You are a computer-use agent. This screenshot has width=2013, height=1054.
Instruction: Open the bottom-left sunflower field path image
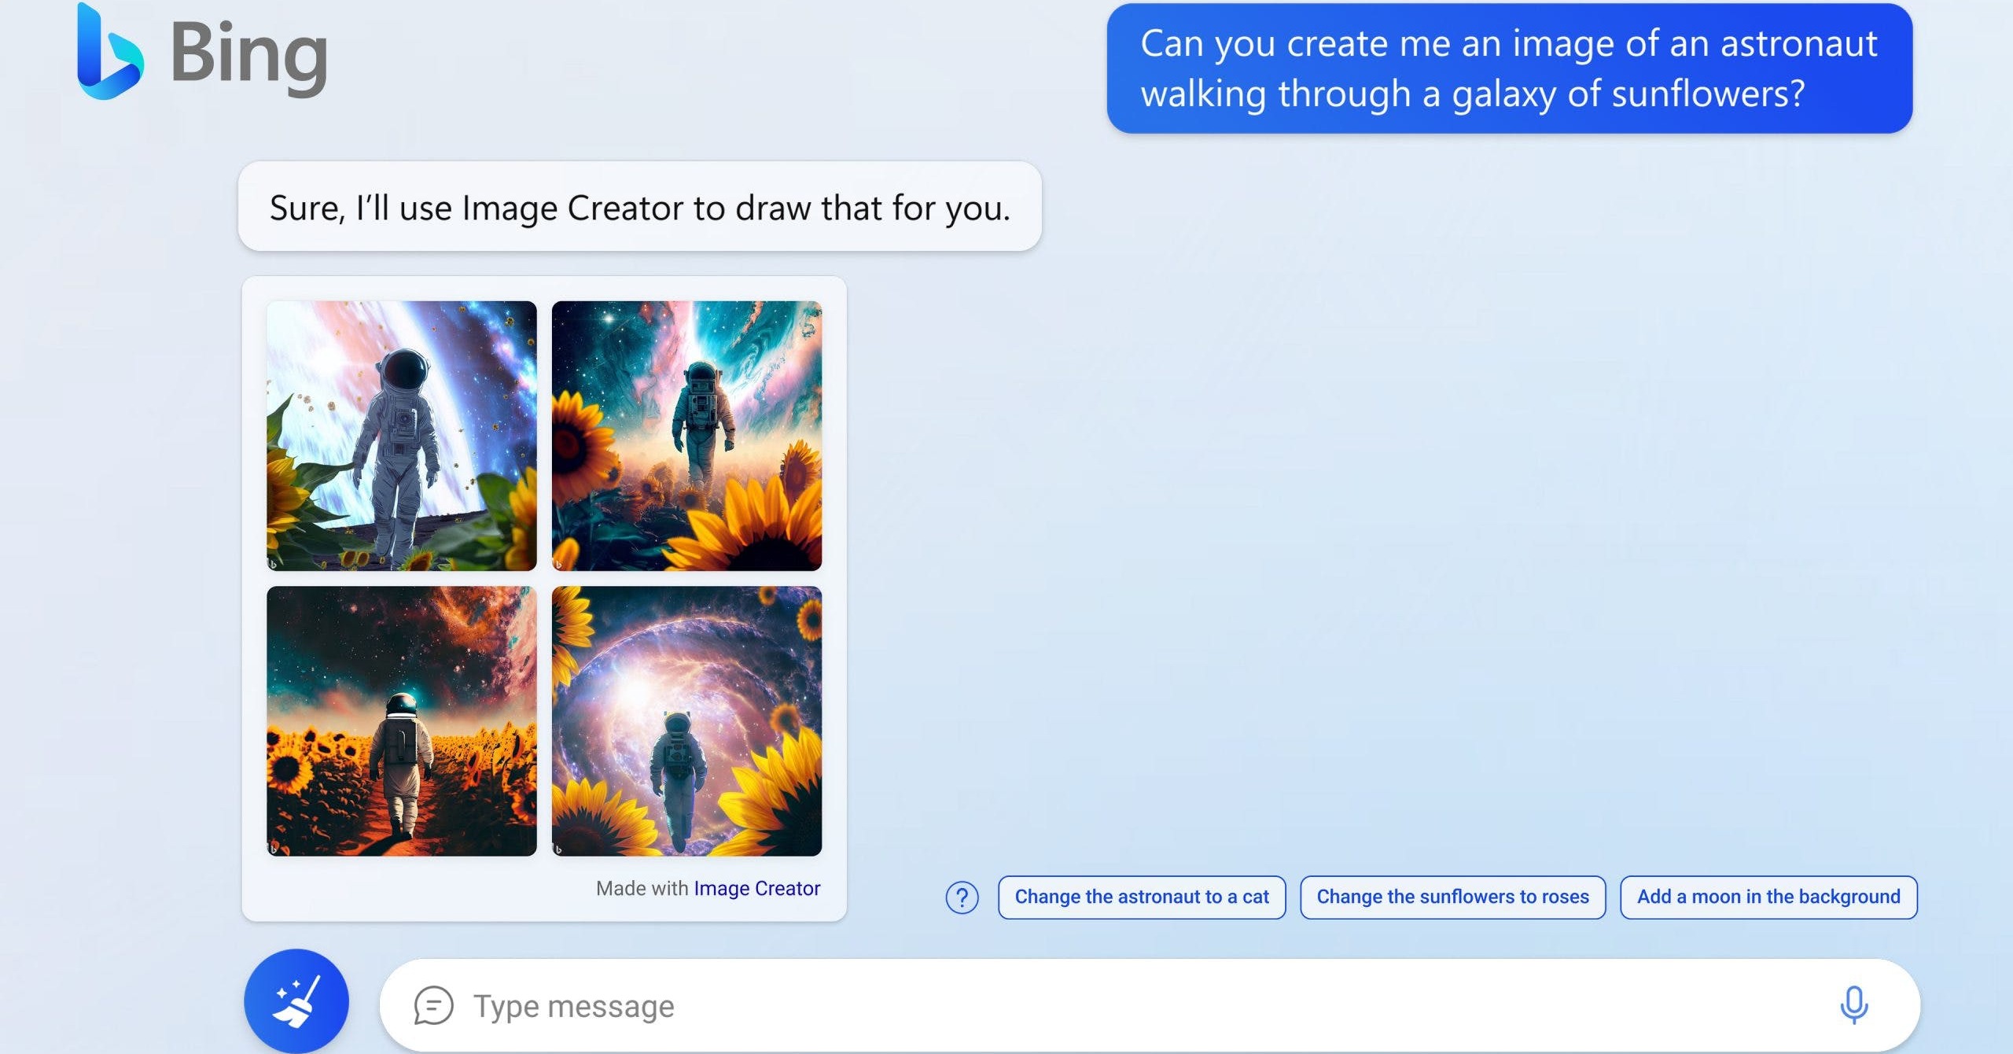click(402, 720)
